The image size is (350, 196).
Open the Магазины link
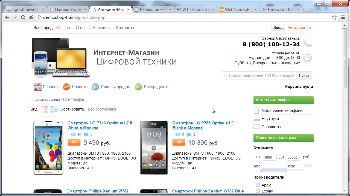[101, 28]
